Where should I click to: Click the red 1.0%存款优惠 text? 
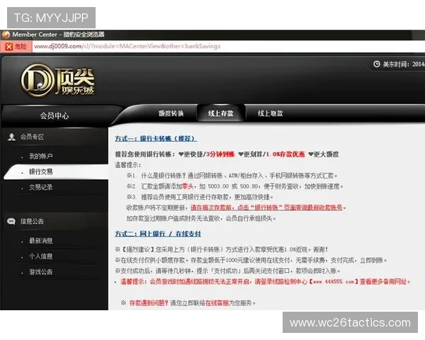point(285,154)
